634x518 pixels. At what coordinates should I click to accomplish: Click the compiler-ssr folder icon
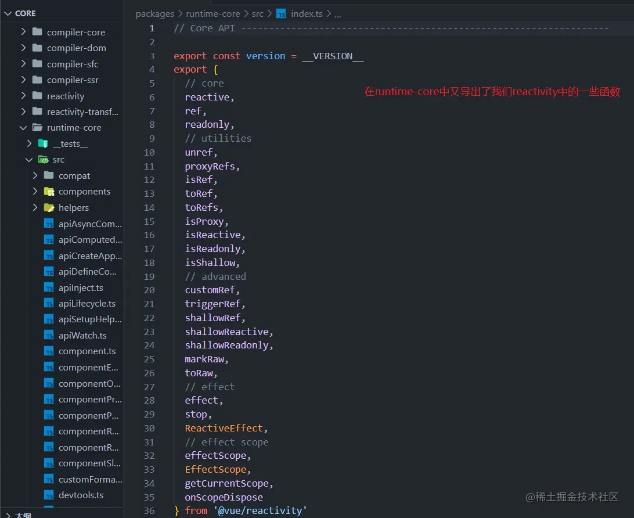tap(37, 80)
